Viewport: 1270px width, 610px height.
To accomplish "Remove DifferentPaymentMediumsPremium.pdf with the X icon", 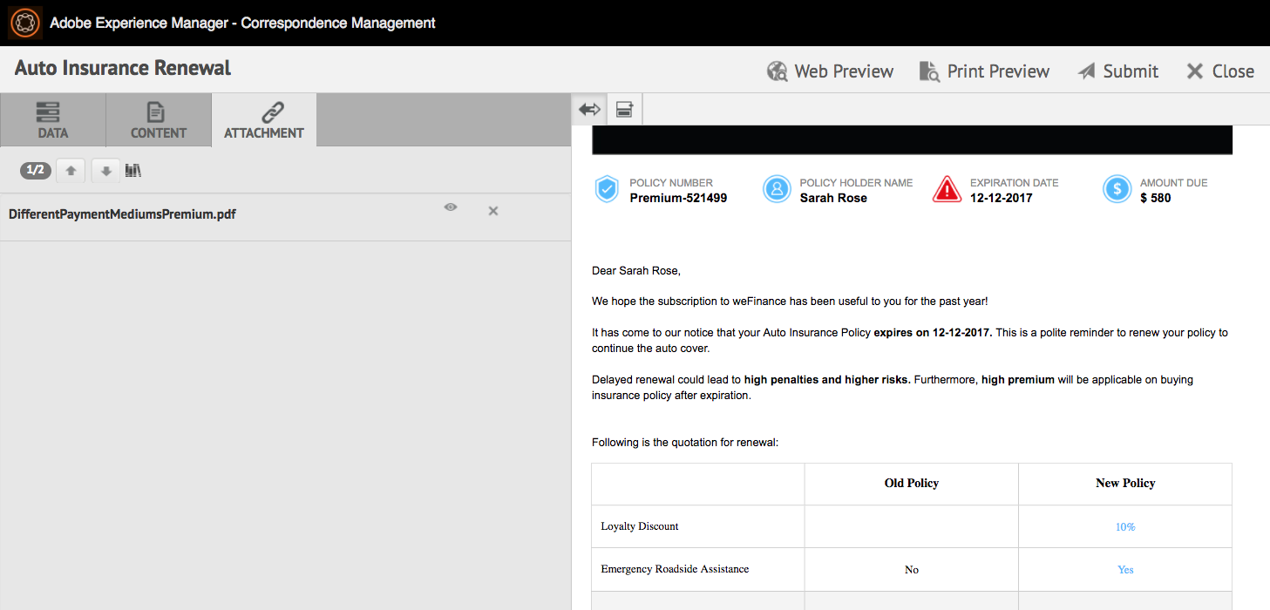I will tap(492, 211).
